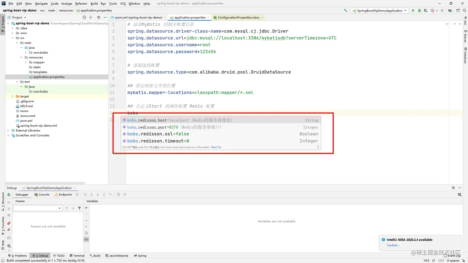
Task: Click the Step Over icon in debugger toolbar
Action: pyautogui.click(x=85, y=194)
